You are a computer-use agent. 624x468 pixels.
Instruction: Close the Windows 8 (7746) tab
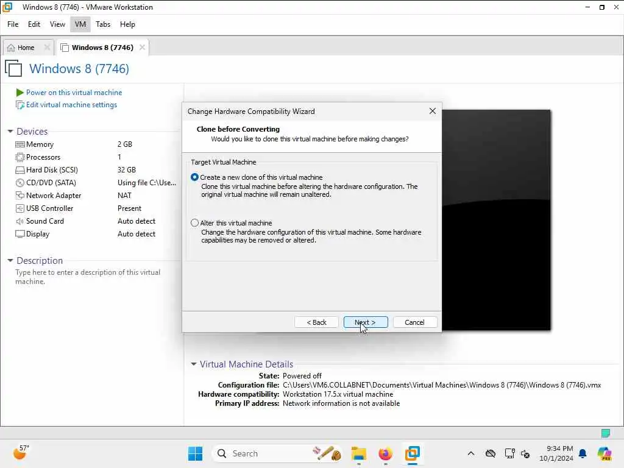click(142, 48)
